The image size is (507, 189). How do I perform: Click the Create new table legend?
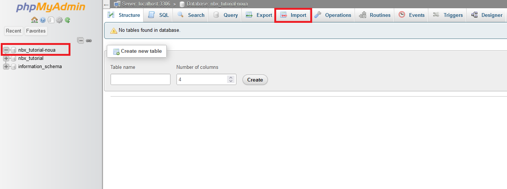[x=137, y=51]
